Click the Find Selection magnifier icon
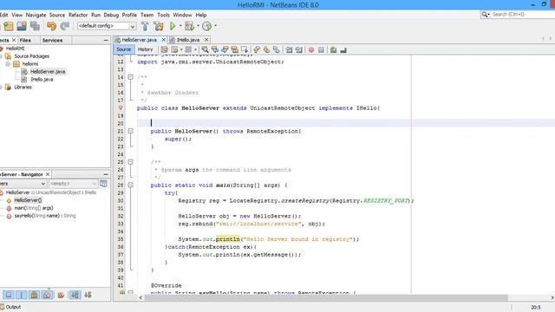 click(205, 50)
